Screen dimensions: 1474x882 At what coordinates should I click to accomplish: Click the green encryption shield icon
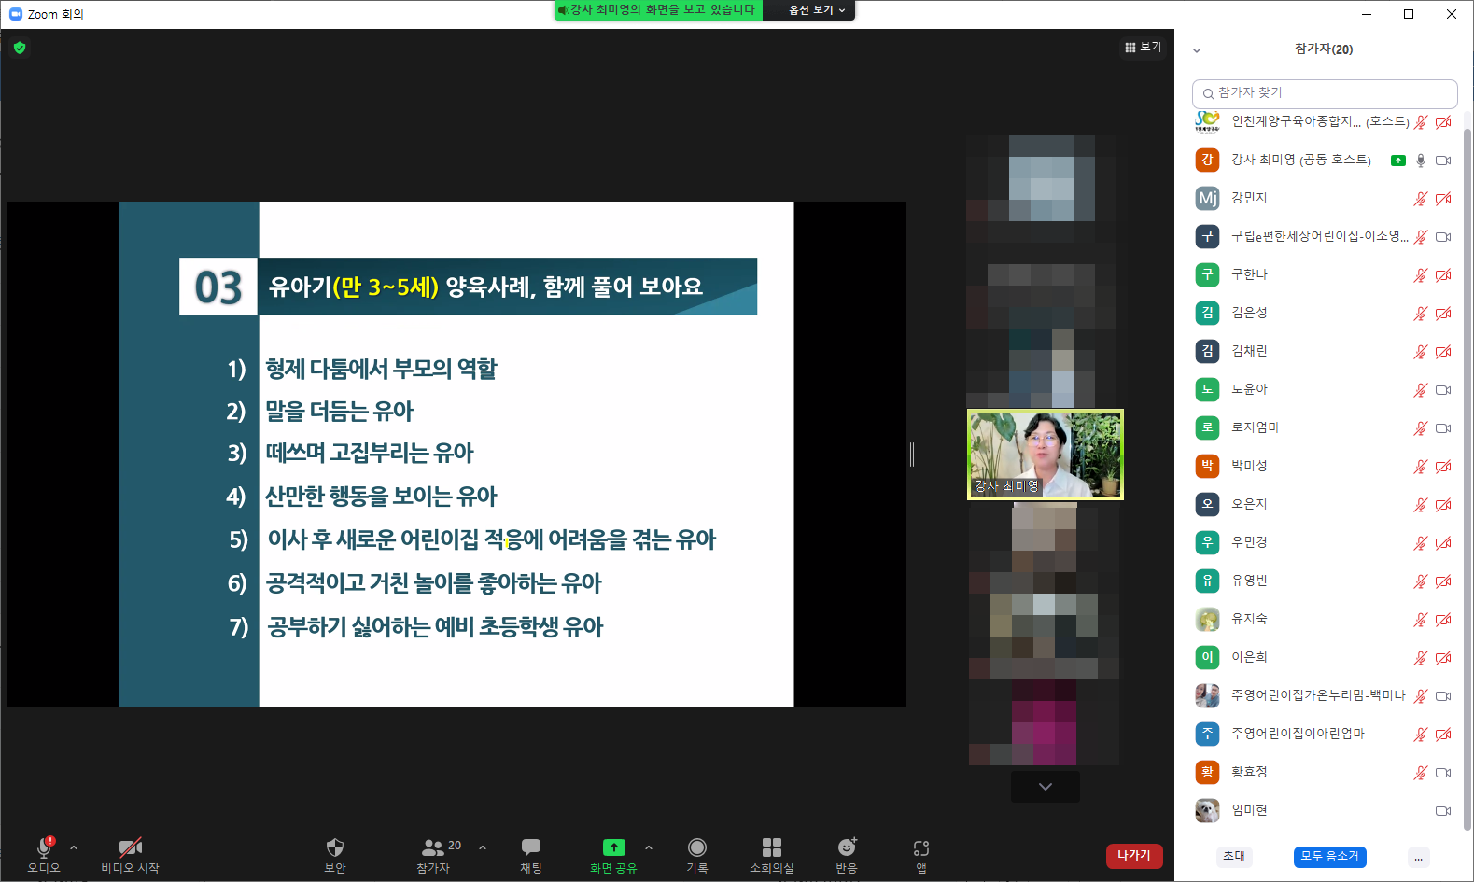pos(20,48)
